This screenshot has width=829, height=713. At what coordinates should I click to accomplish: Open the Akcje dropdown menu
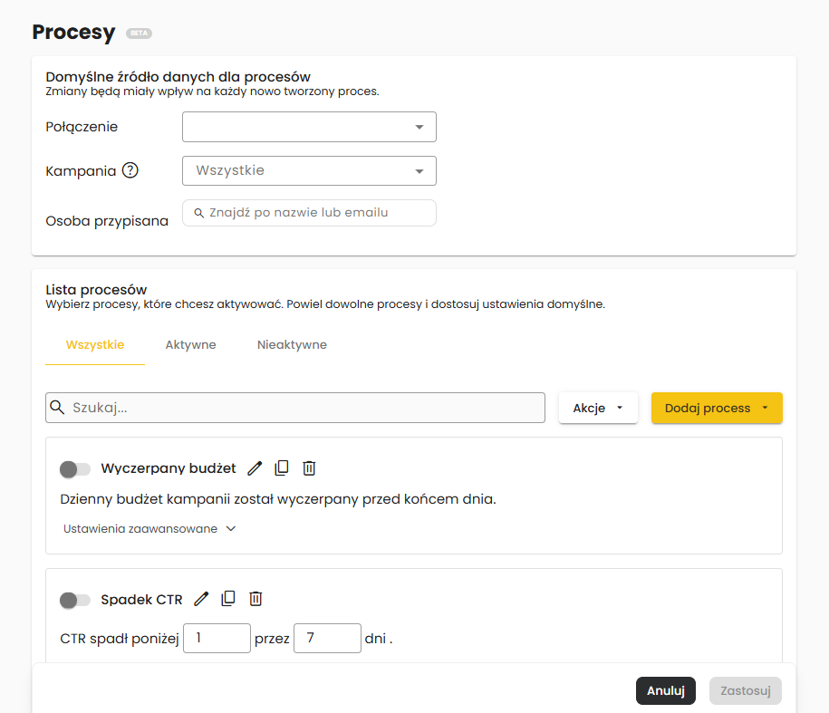click(x=598, y=408)
